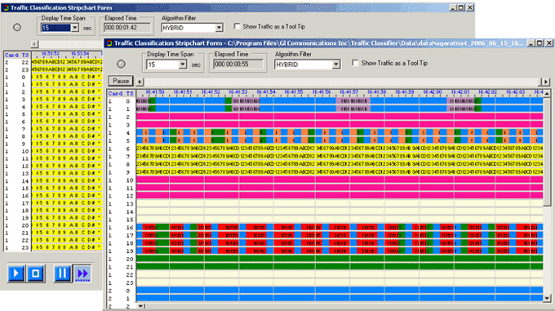Click right arrow of the front window's timeline scrollbar
Viewport: 555px width, 311px height.
[545, 82]
